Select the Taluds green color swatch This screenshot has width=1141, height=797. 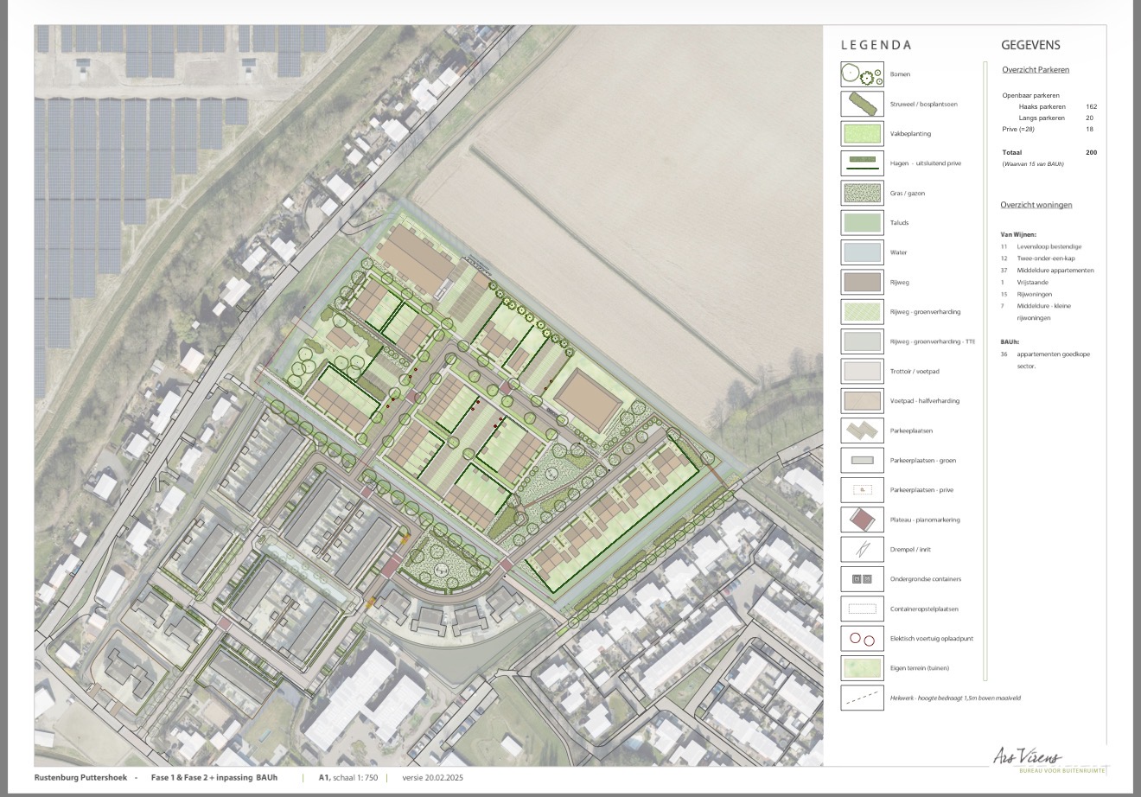click(x=862, y=223)
